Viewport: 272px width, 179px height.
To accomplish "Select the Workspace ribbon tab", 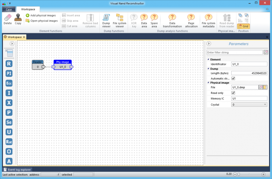I will [x=28, y=9].
